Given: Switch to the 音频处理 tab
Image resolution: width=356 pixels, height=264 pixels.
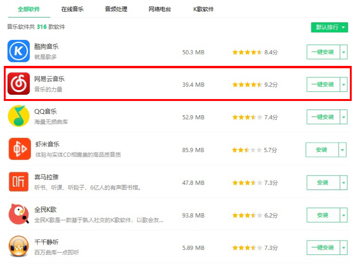Looking at the screenshot, I should tap(116, 9).
